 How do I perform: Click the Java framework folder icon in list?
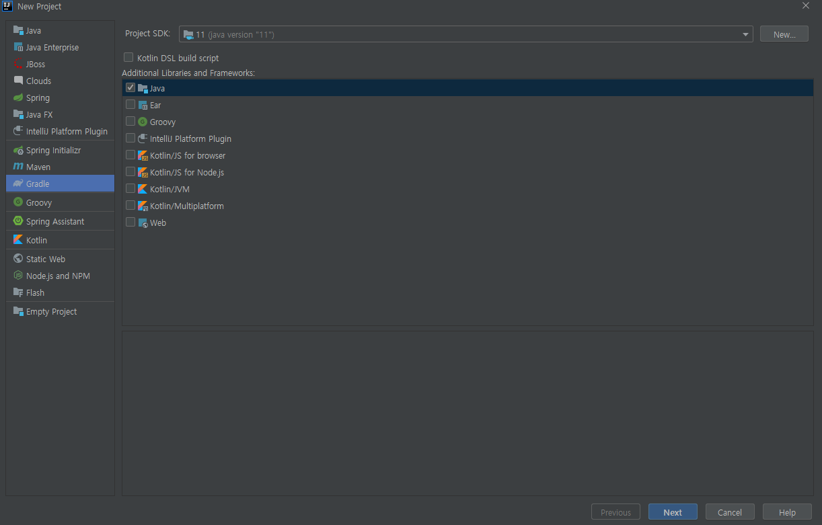coord(143,88)
